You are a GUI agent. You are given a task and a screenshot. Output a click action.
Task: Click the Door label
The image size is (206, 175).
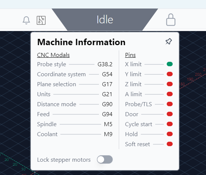(132, 114)
